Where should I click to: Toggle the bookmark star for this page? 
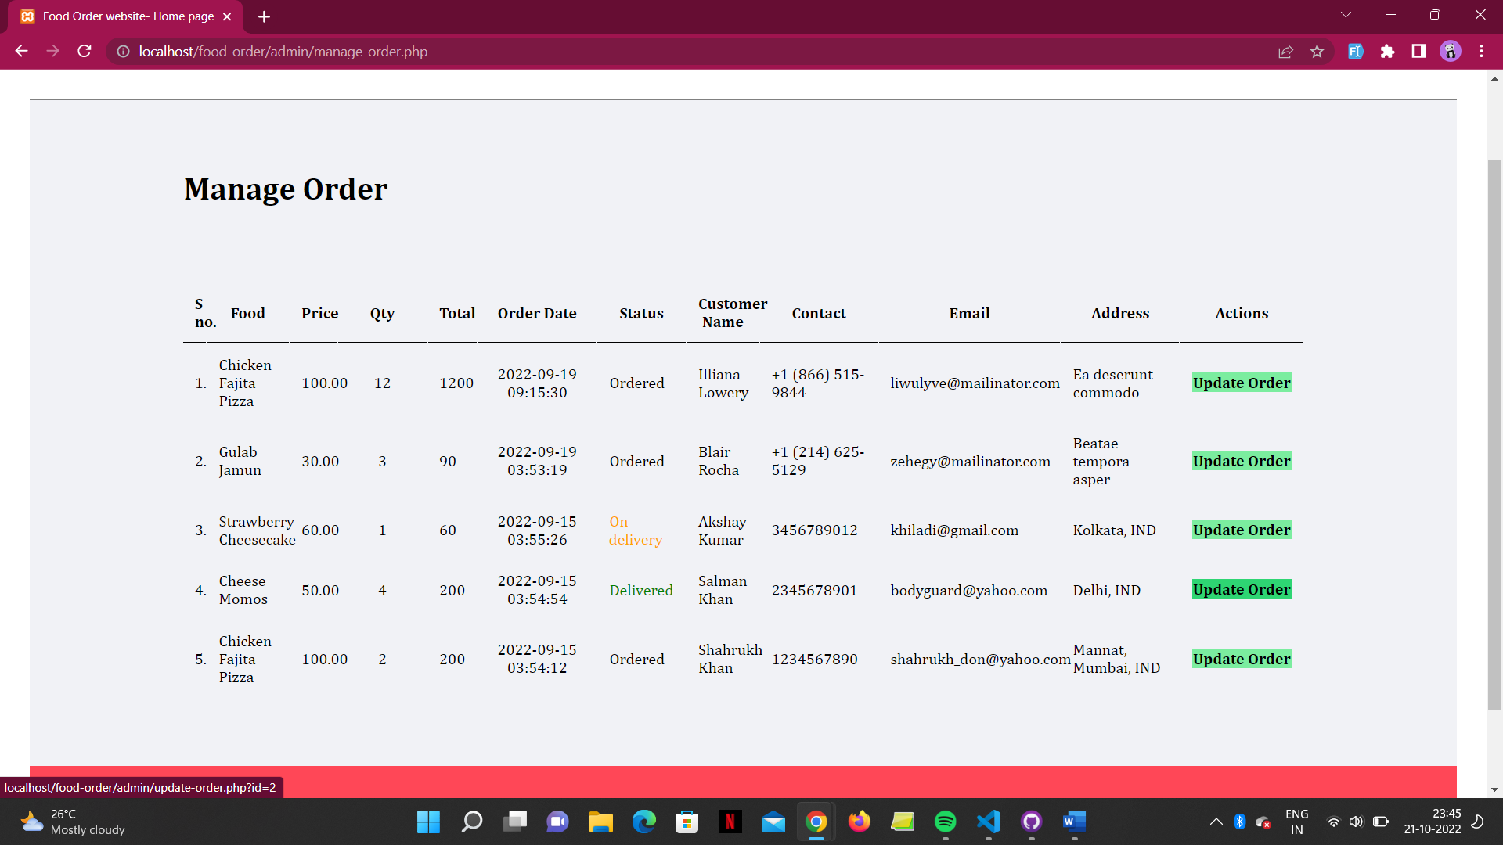click(x=1317, y=51)
